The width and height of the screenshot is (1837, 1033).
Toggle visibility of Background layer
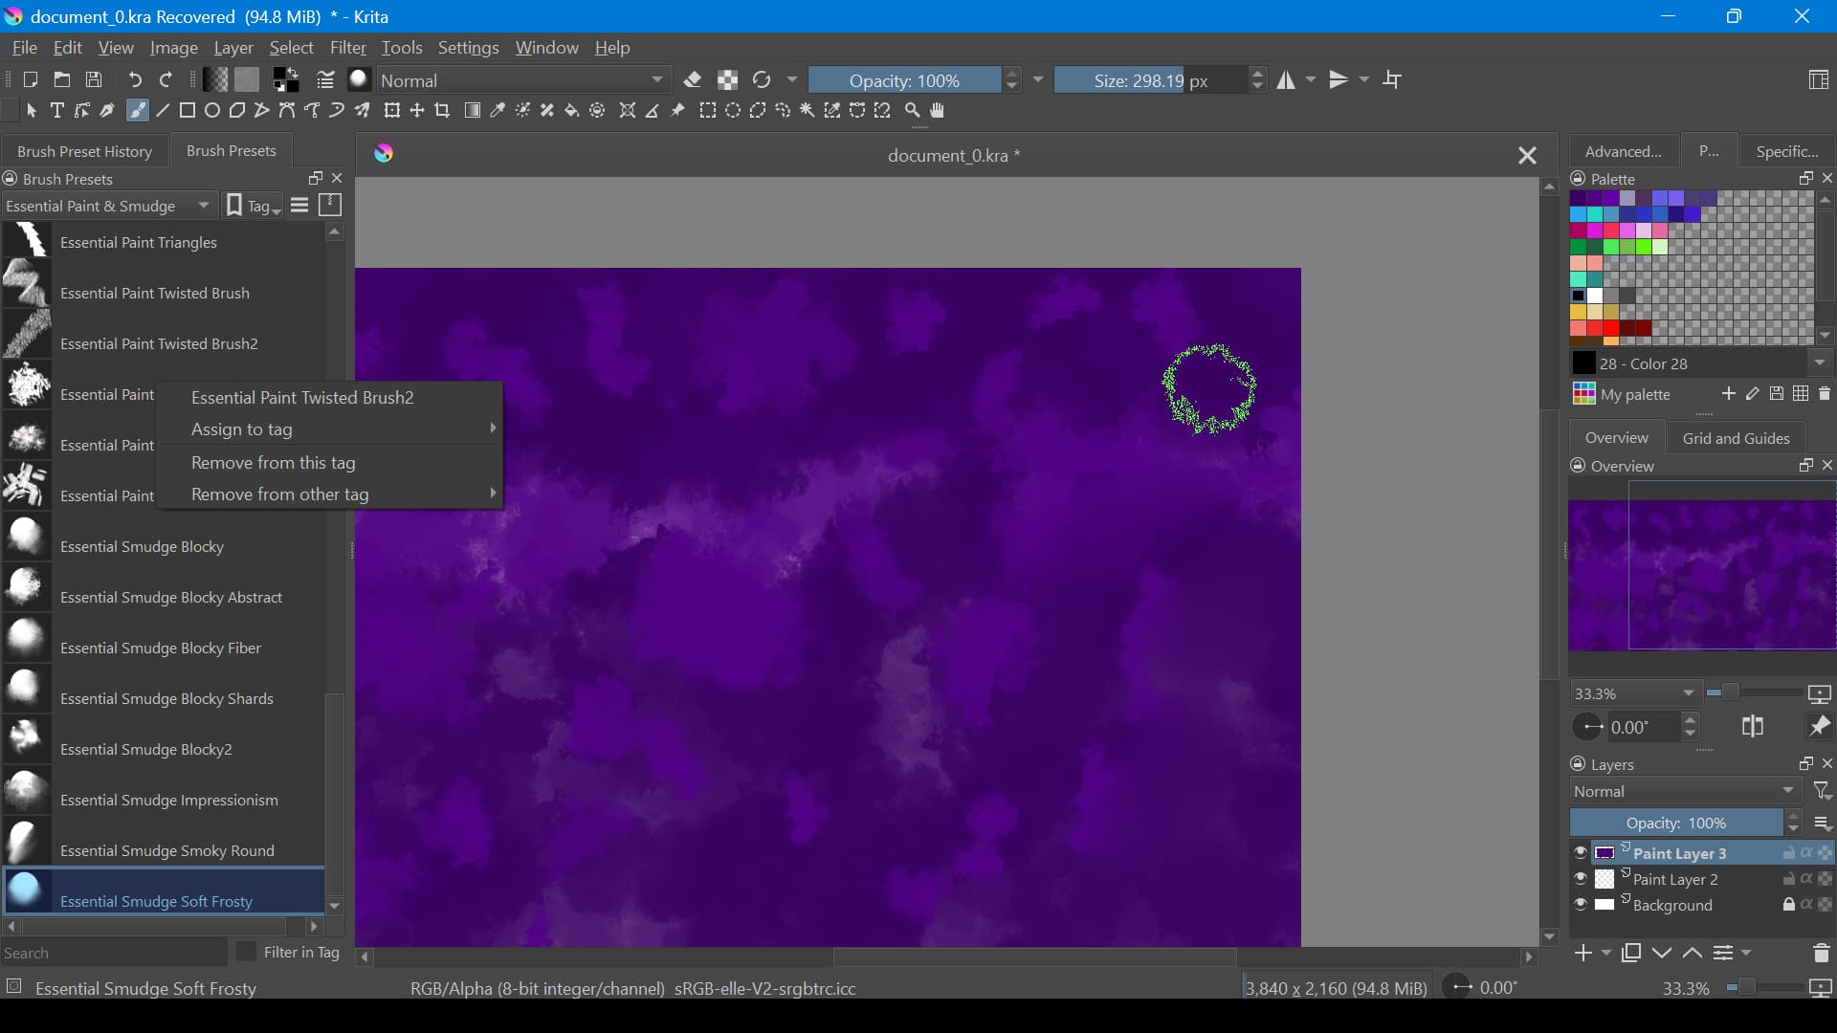(1581, 905)
